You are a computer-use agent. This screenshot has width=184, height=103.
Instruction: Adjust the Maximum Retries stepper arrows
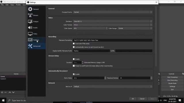(151, 78)
